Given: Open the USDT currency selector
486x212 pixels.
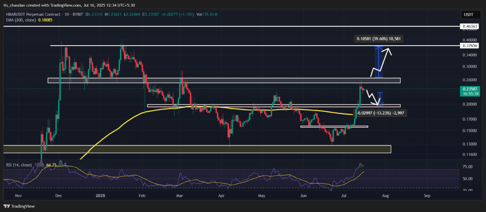Looking at the screenshot, I should [471, 15].
